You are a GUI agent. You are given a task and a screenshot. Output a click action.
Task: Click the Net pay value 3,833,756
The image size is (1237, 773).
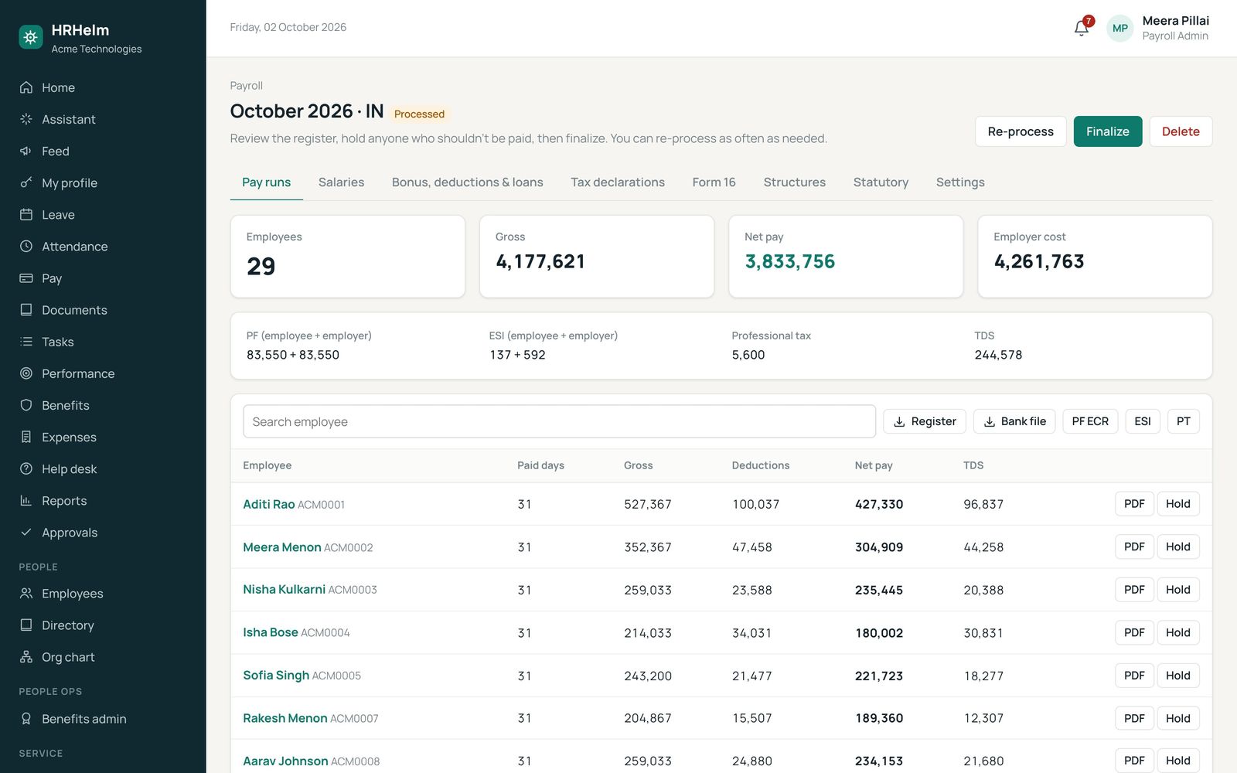pos(789,261)
